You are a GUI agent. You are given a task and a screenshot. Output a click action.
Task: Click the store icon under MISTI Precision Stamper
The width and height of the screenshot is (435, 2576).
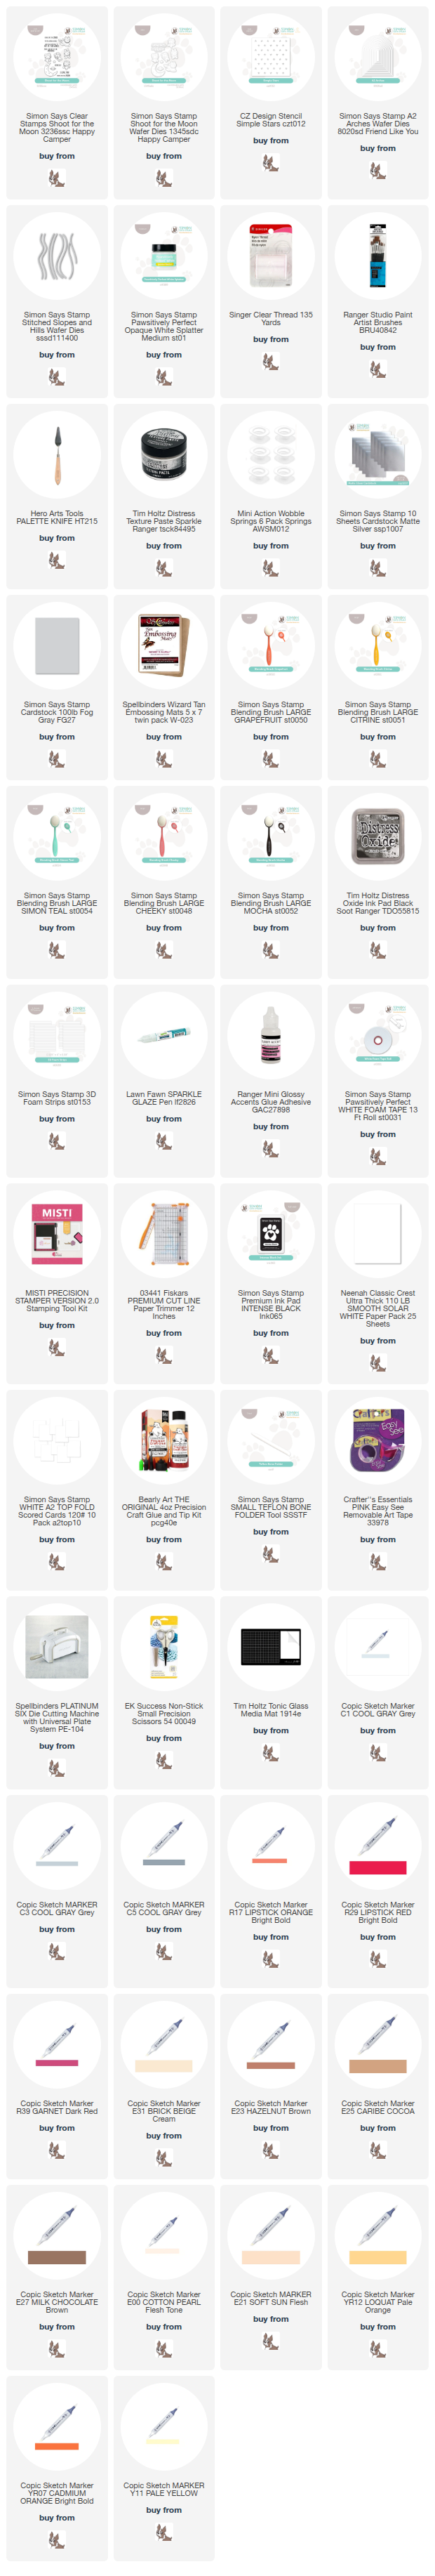point(56,1348)
